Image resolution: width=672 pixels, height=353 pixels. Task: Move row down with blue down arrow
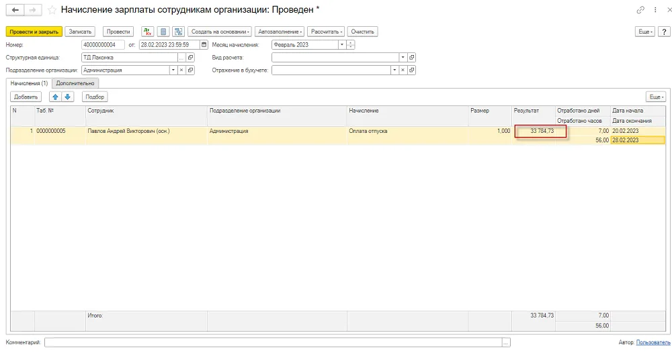[x=68, y=97]
